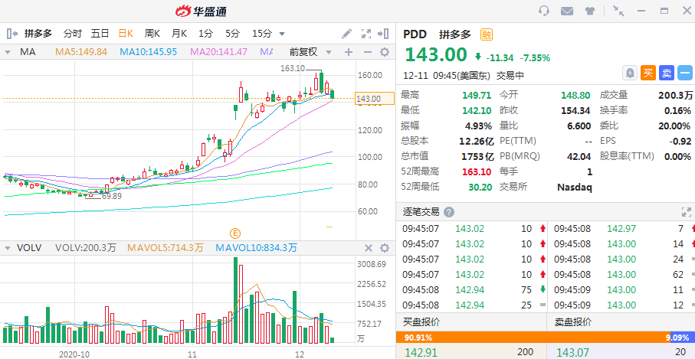Expand 逐笔交易 panel to full view
The image size is (695, 359).
(685, 212)
